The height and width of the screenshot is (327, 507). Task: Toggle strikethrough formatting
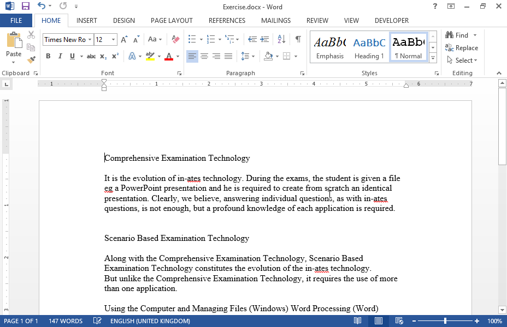point(91,56)
